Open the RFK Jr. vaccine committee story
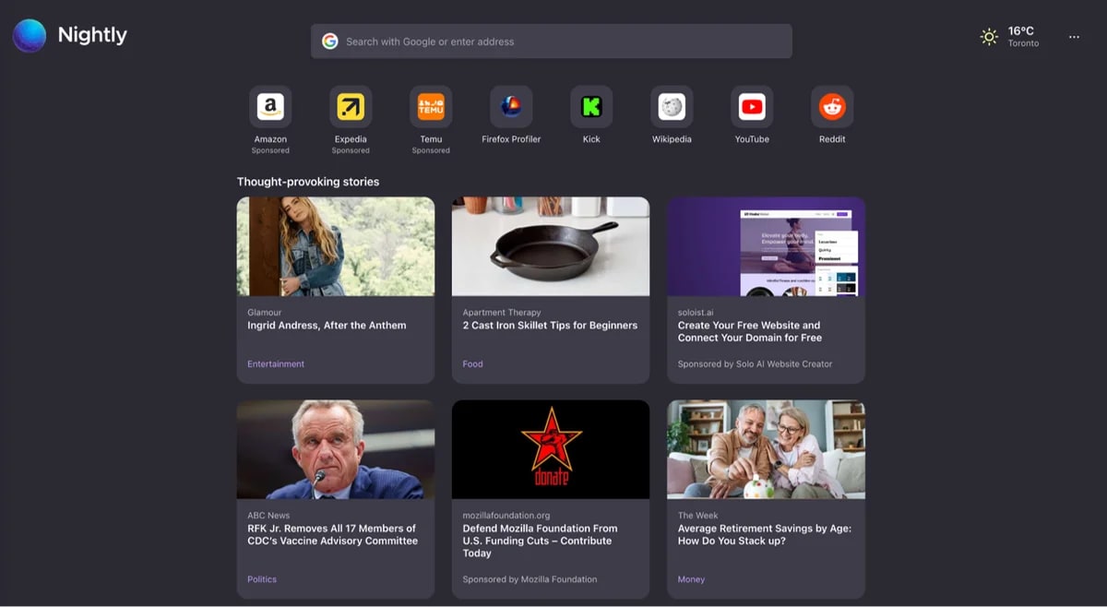The width and height of the screenshot is (1107, 607). pyautogui.click(x=332, y=535)
